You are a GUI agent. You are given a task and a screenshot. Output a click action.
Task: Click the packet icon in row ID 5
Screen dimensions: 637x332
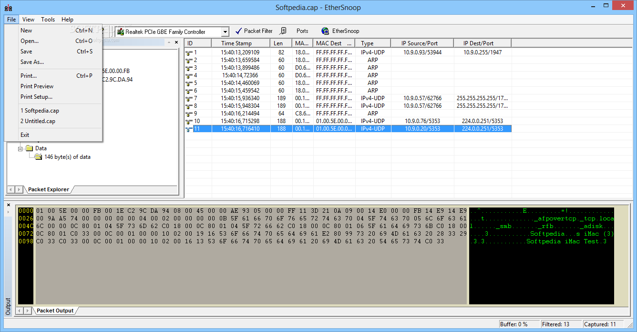pyautogui.click(x=189, y=83)
